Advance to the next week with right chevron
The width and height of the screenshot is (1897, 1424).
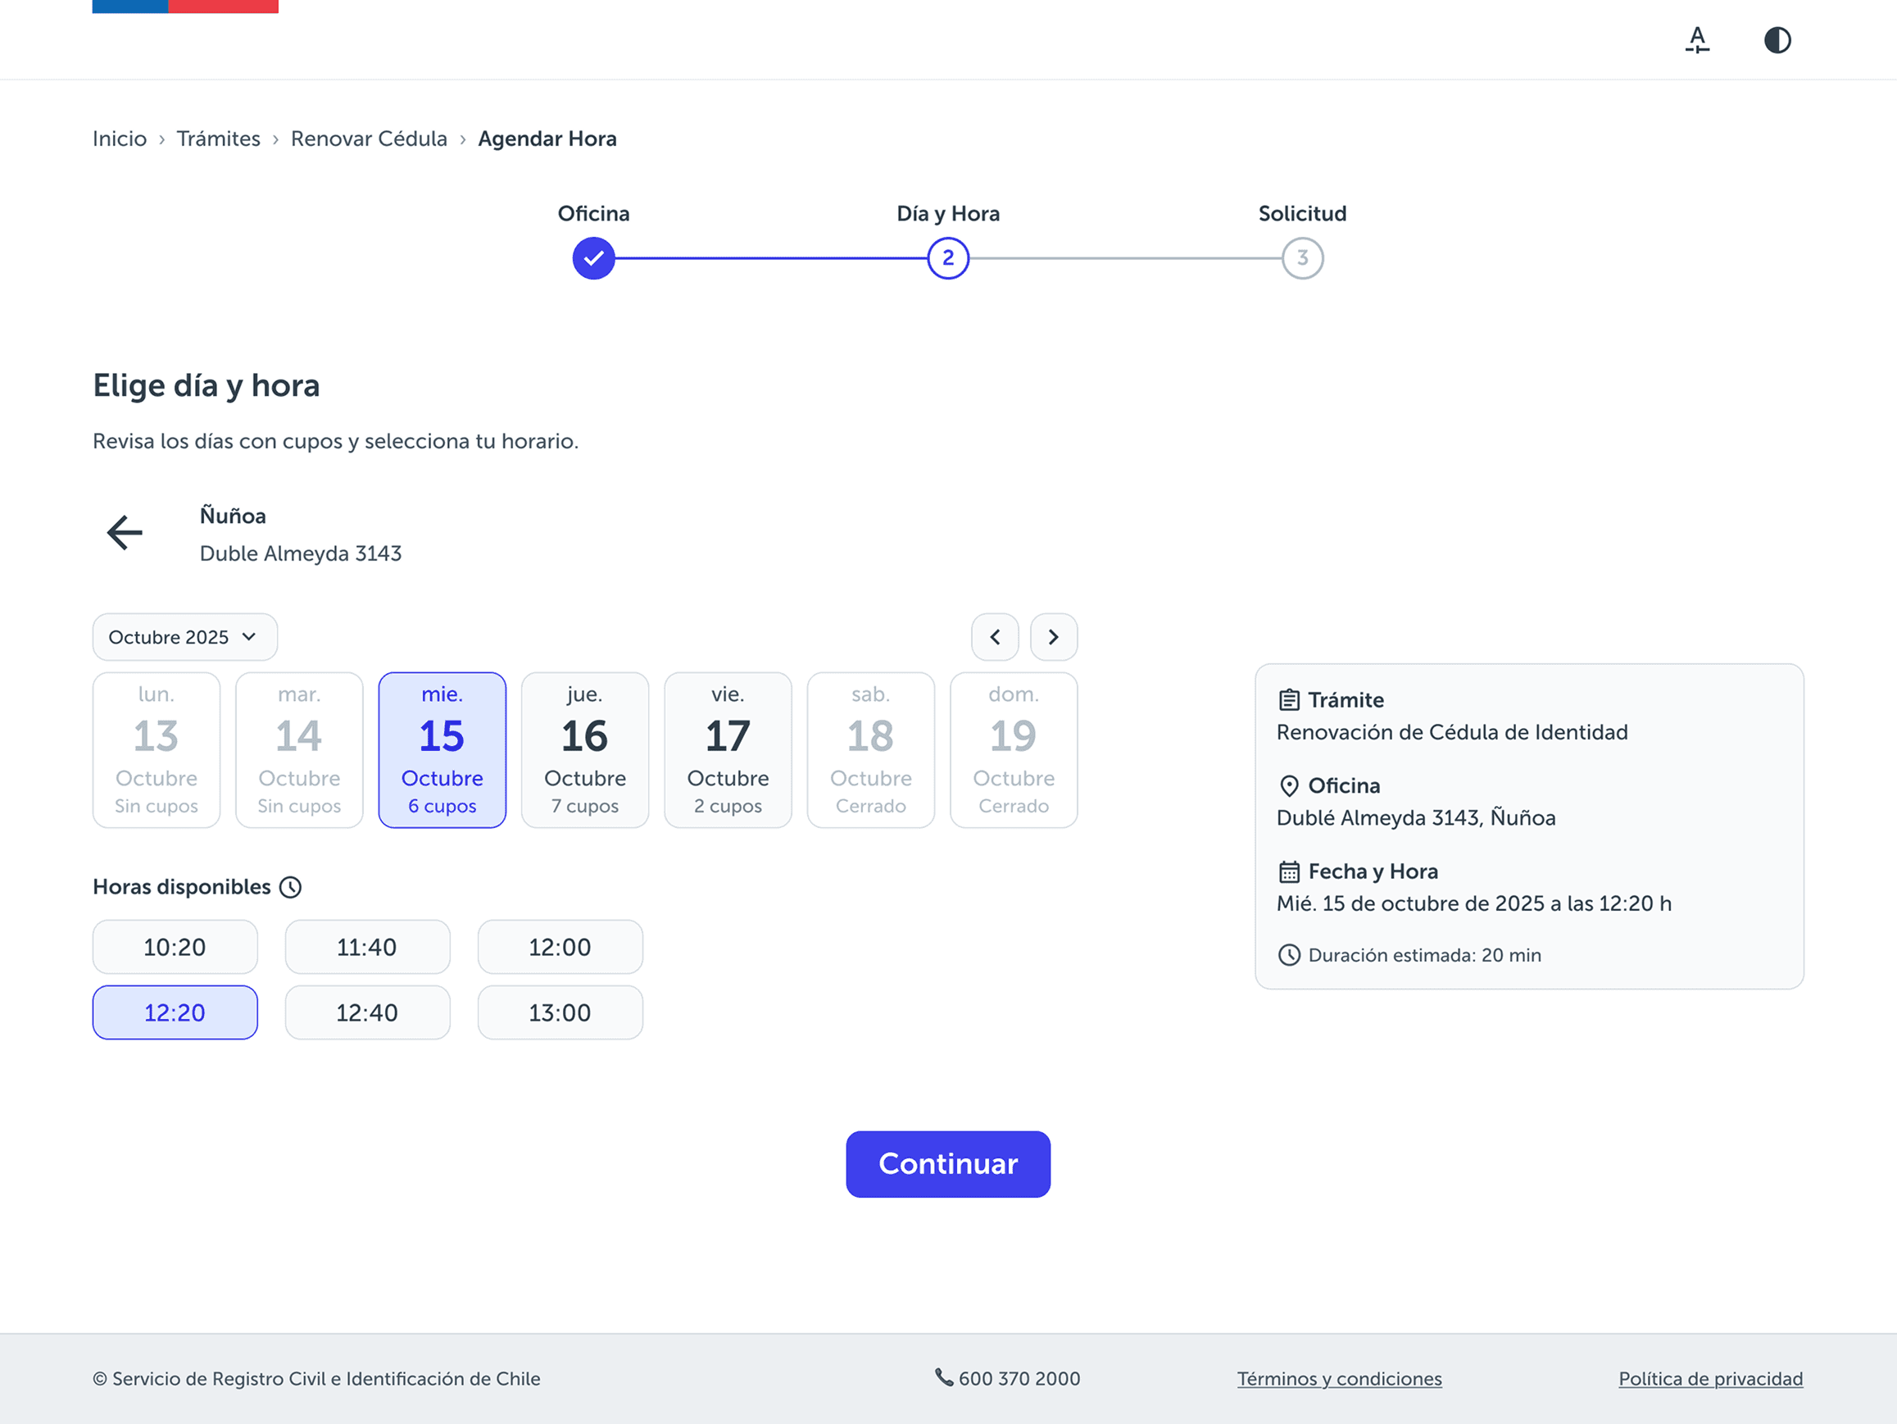point(1053,637)
